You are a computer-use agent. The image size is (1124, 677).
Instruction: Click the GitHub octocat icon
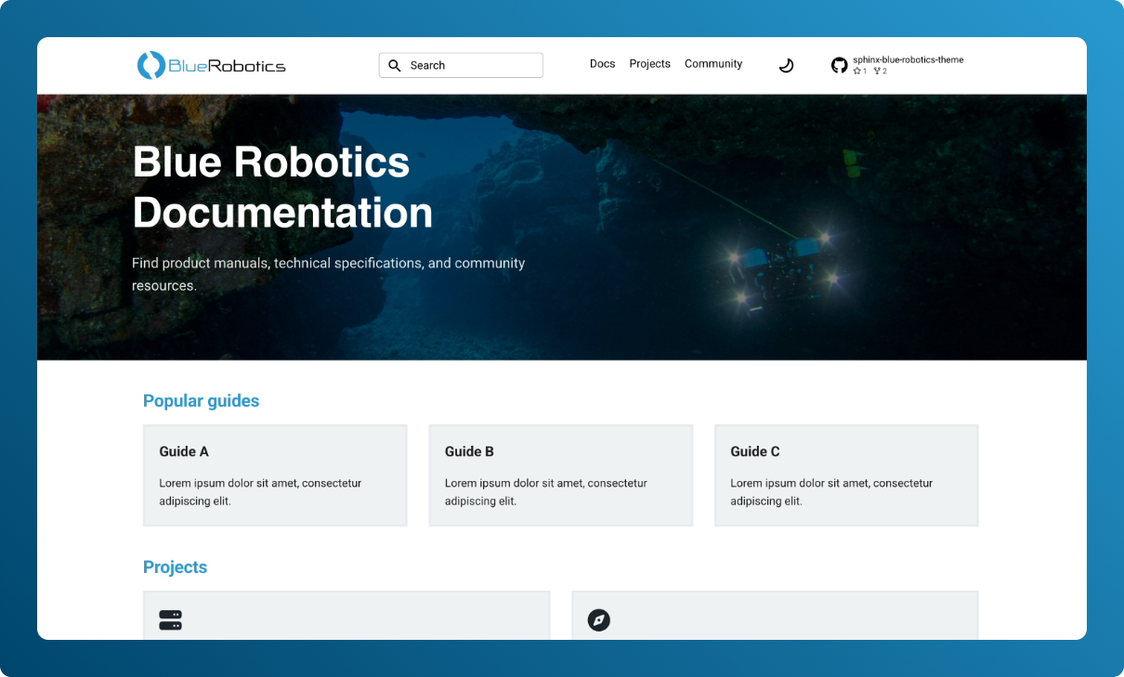(x=840, y=65)
